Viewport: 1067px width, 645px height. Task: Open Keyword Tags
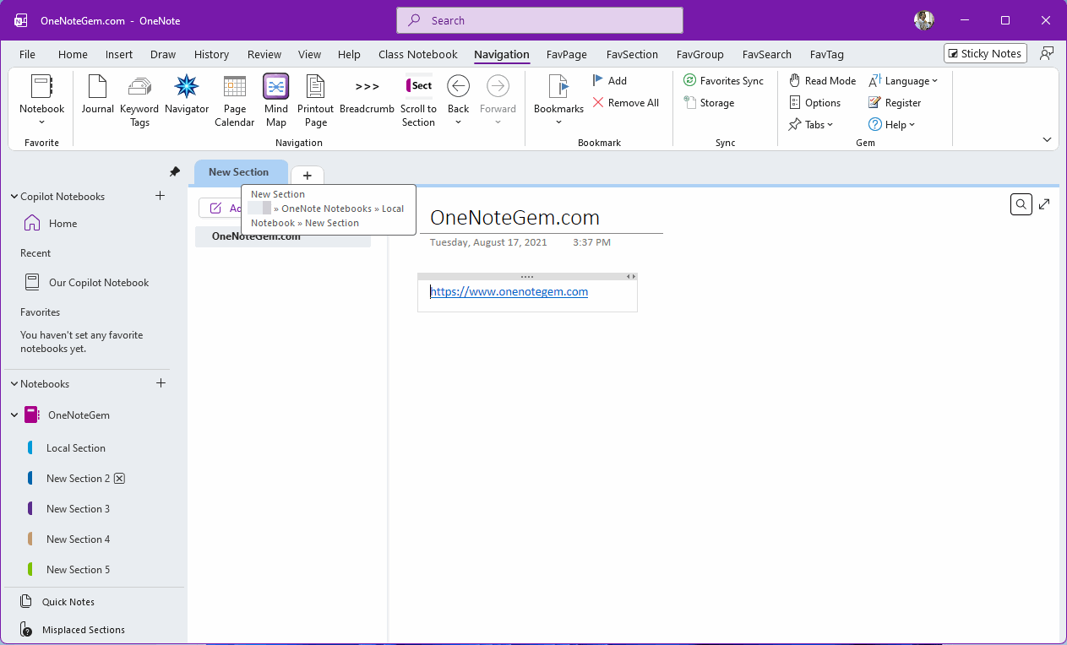click(x=139, y=100)
